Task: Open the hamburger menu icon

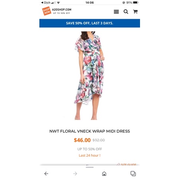Action: pos(116,12)
